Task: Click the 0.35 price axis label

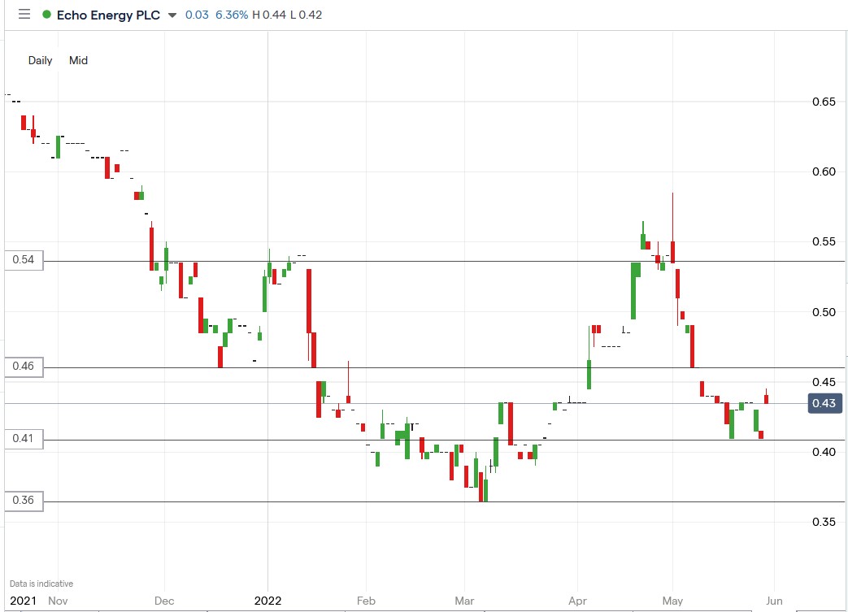Action: point(824,522)
